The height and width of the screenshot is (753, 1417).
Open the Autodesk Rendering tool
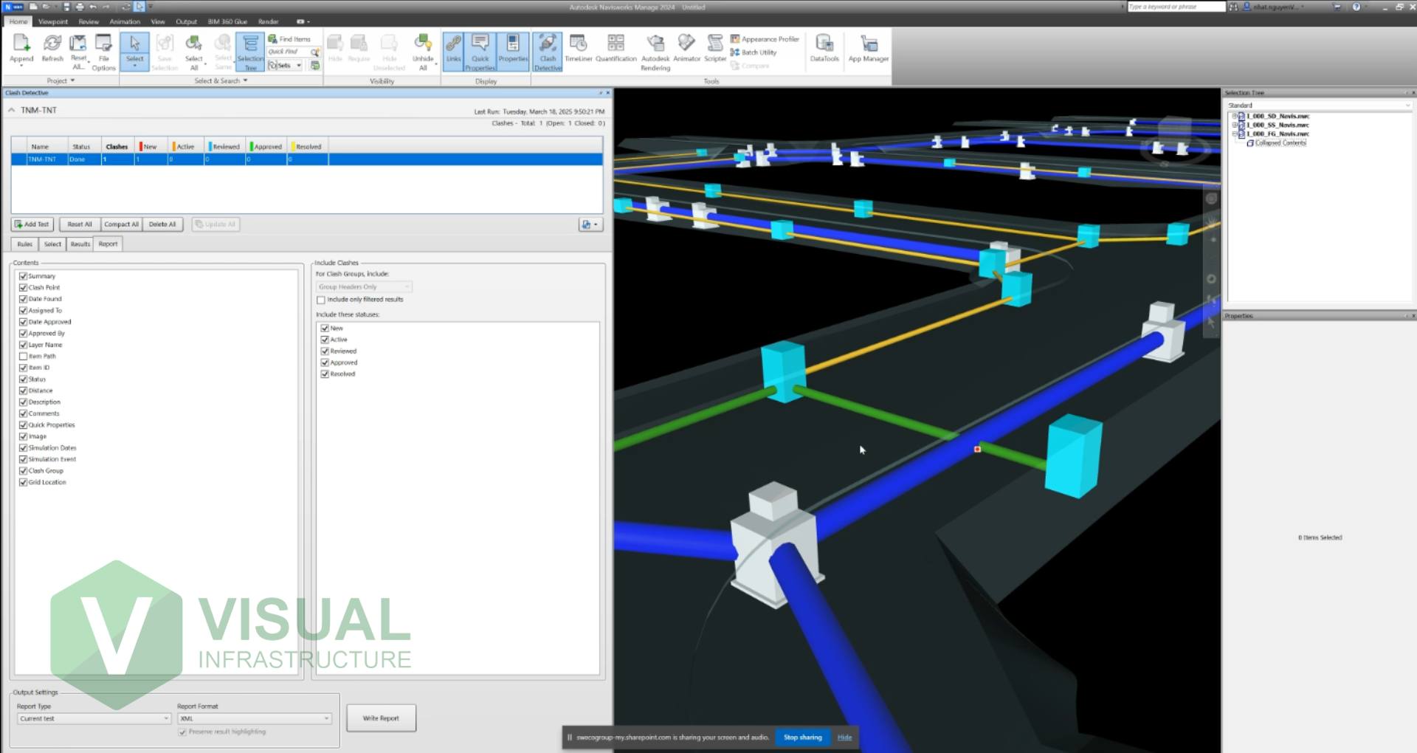point(655,52)
